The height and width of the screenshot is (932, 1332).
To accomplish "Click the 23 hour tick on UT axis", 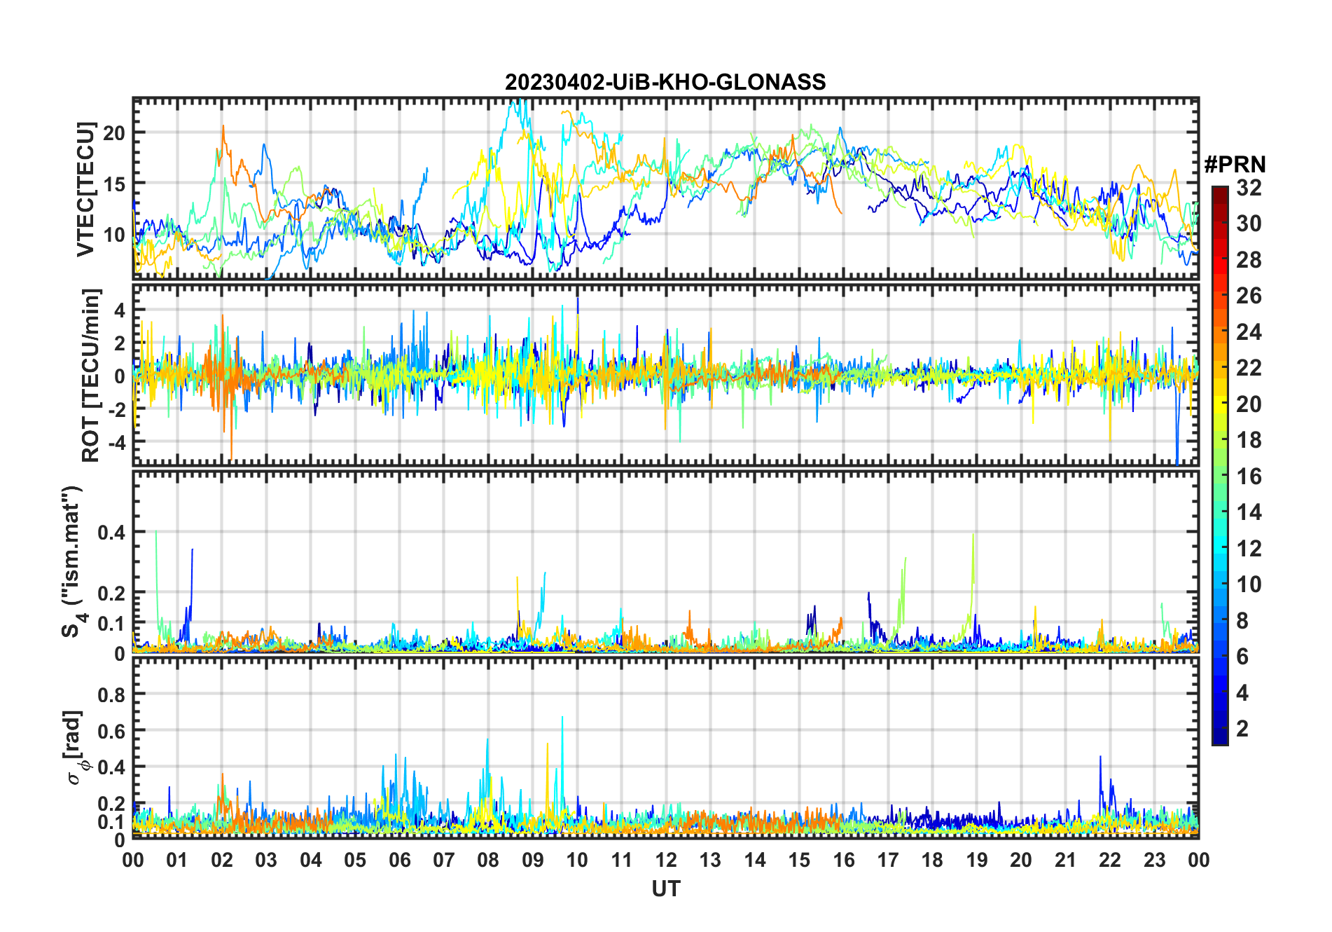I will click(1154, 860).
